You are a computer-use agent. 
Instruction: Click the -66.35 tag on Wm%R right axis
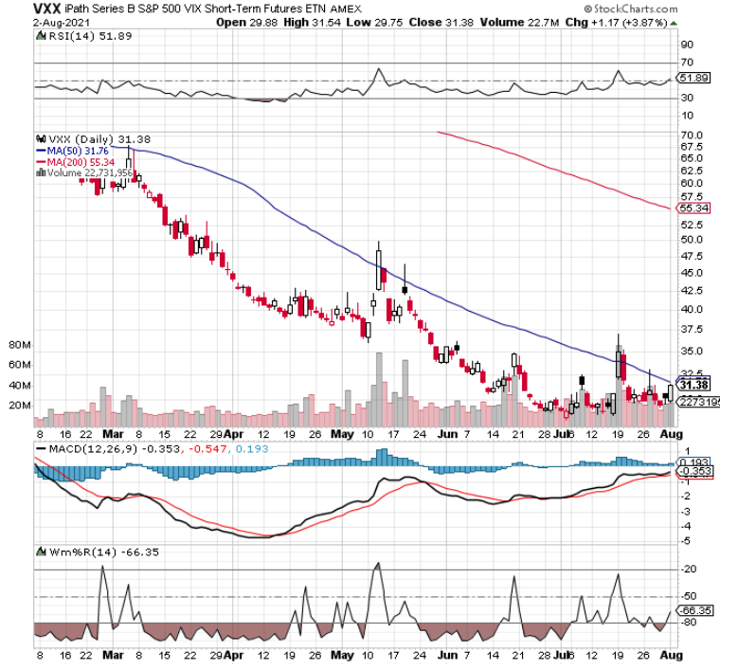click(x=694, y=610)
